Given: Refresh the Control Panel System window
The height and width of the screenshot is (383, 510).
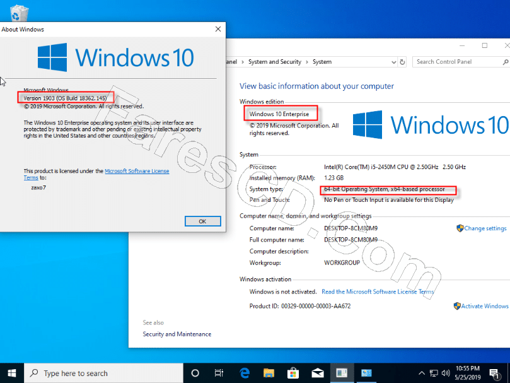Looking at the screenshot, I should tap(402, 62).
